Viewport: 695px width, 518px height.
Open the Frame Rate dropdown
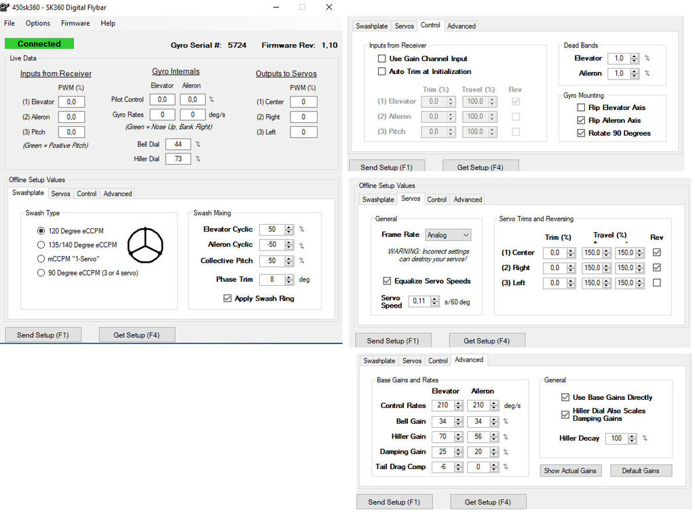tap(448, 235)
